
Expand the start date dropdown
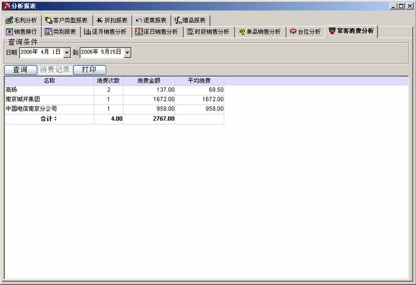(x=67, y=53)
